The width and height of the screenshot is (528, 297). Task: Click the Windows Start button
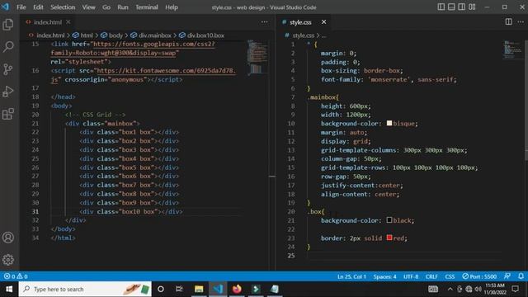[9, 290]
